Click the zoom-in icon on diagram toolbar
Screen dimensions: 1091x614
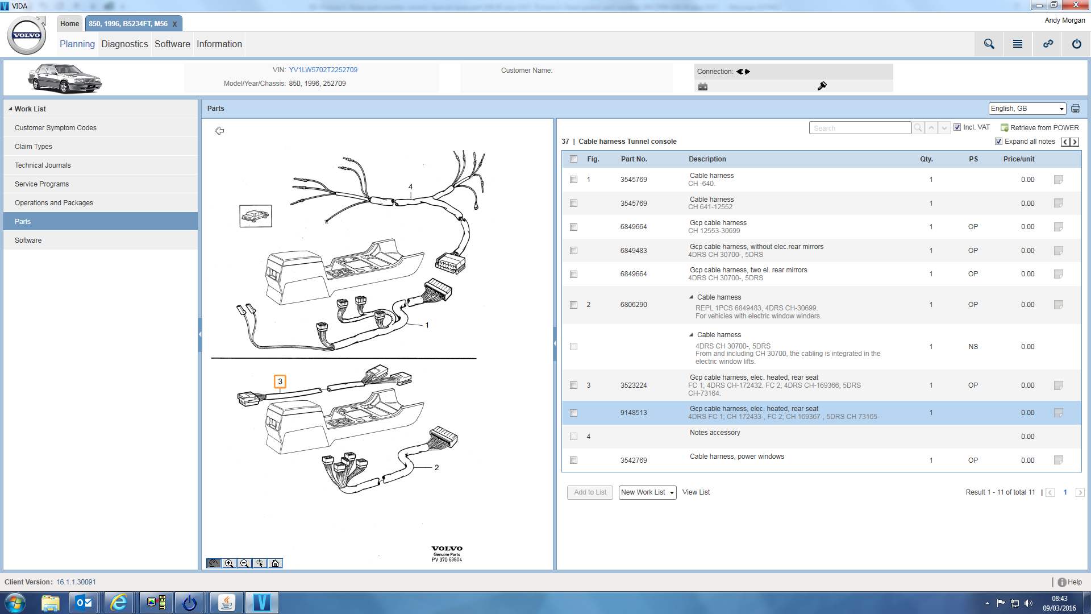pyautogui.click(x=230, y=563)
